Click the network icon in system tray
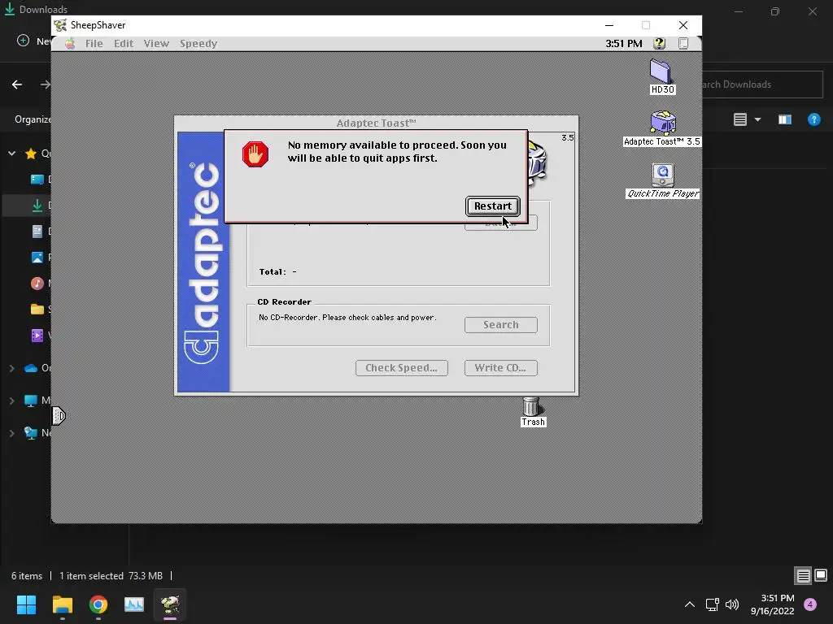Viewport: 833px width, 624px height. click(712, 604)
